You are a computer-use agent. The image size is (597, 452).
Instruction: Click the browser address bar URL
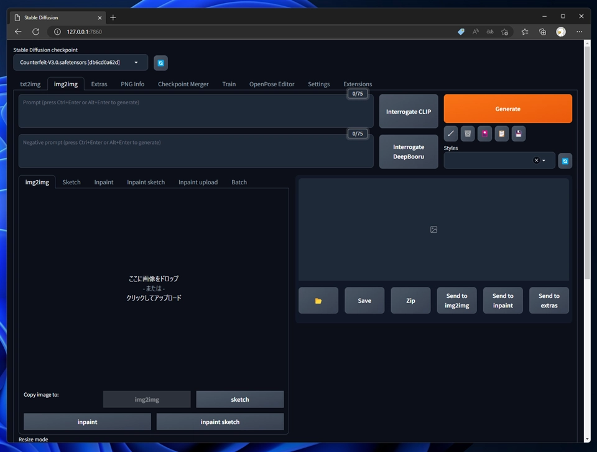click(x=84, y=32)
